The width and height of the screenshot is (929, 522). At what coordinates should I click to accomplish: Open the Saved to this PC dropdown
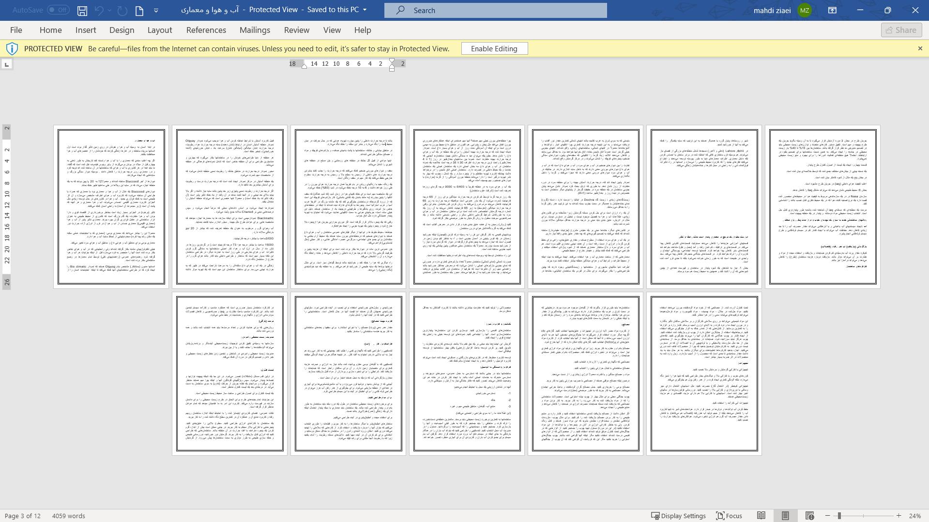[x=365, y=10]
